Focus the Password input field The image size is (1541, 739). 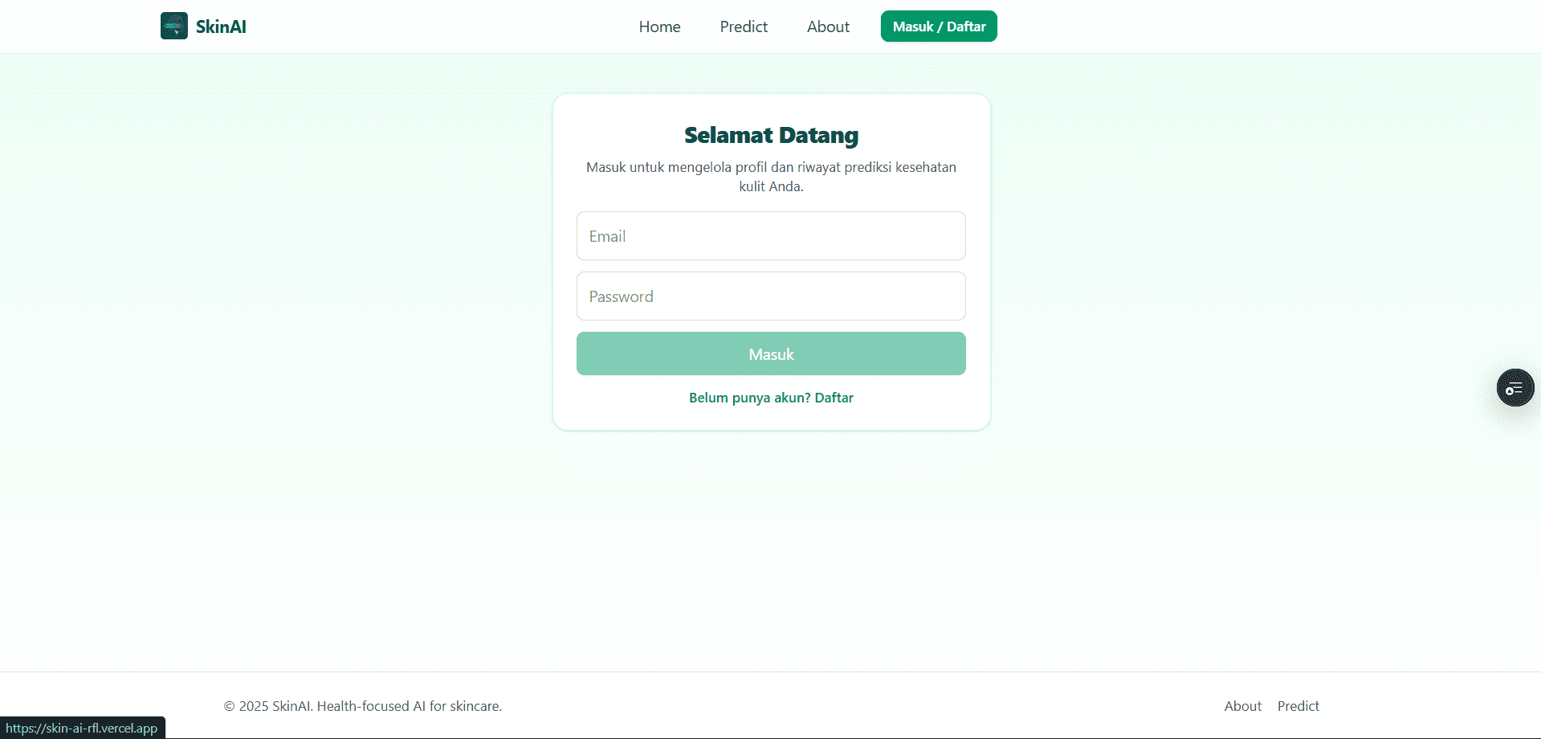coord(770,296)
